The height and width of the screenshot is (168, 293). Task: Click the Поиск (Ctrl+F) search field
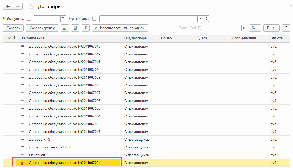[x=210, y=28]
